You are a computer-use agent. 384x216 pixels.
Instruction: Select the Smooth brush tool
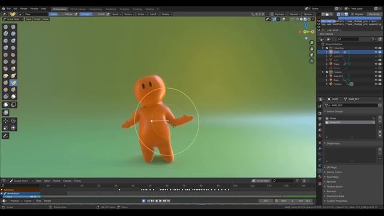click(5, 55)
